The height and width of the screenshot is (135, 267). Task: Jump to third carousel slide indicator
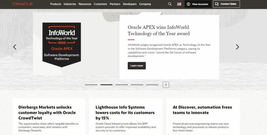[x=122, y=85]
